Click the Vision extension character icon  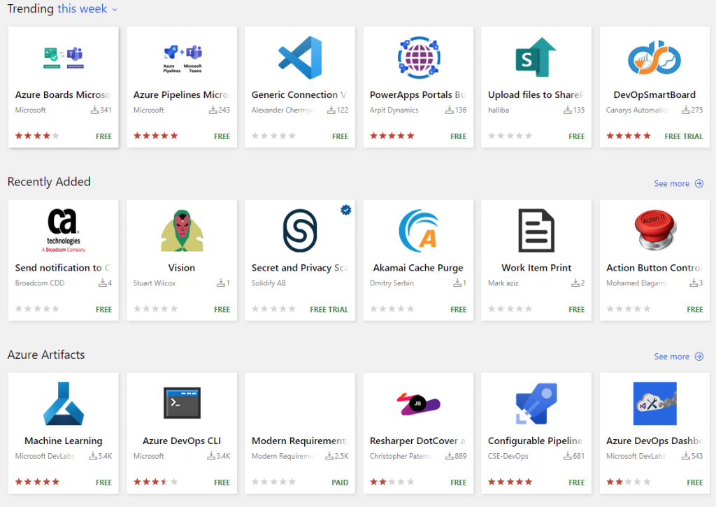182,231
